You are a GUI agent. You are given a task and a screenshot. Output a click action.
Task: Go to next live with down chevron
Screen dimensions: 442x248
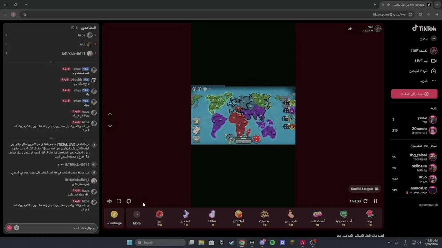point(110,126)
